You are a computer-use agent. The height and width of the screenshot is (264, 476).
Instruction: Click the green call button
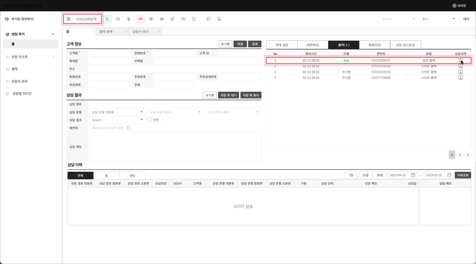(x=108, y=19)
